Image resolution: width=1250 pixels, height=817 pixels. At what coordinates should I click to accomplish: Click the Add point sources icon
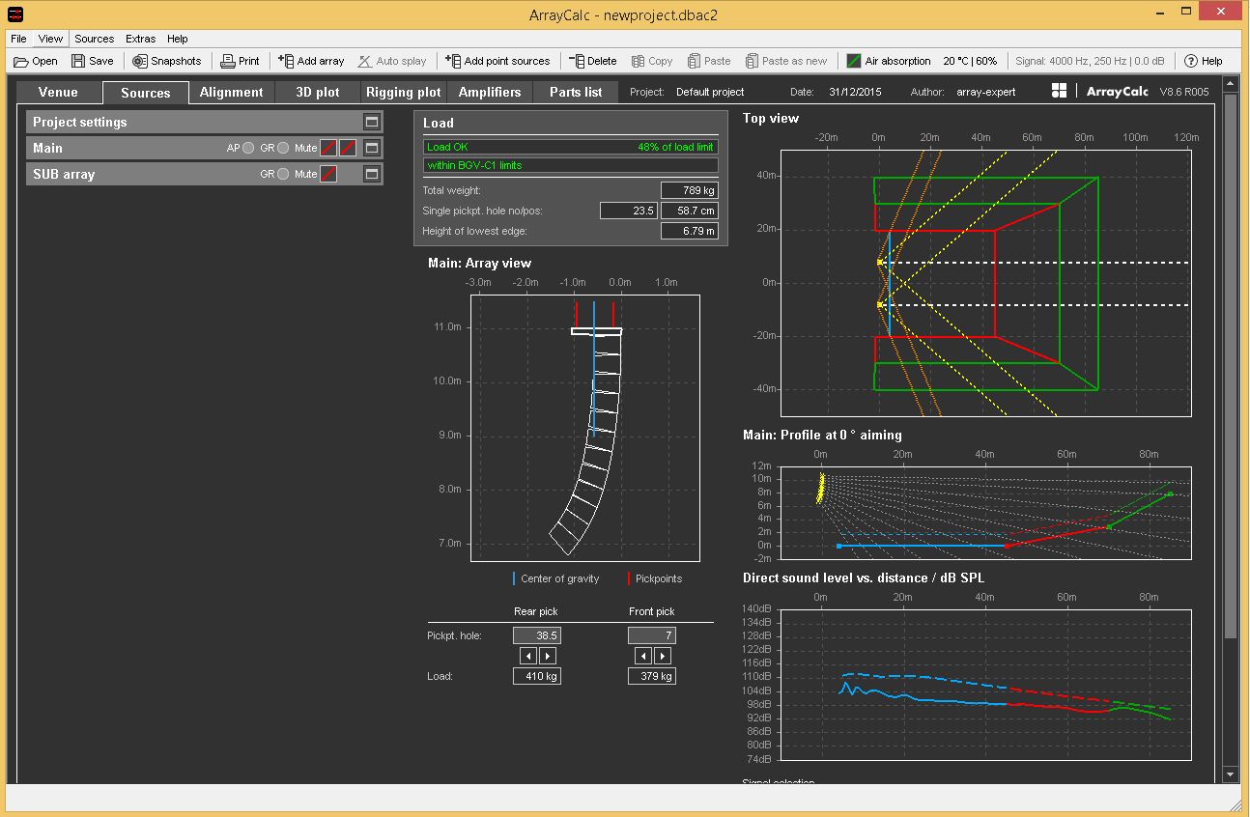pyautogui.click(x=497, y=60)
